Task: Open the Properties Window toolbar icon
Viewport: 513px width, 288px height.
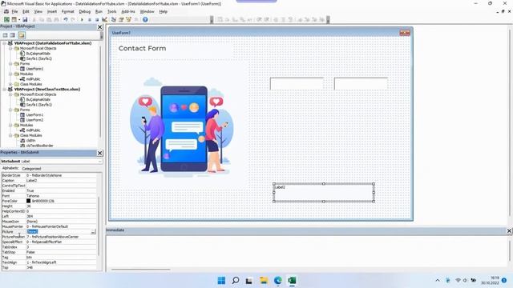Action: coord(121,19)
